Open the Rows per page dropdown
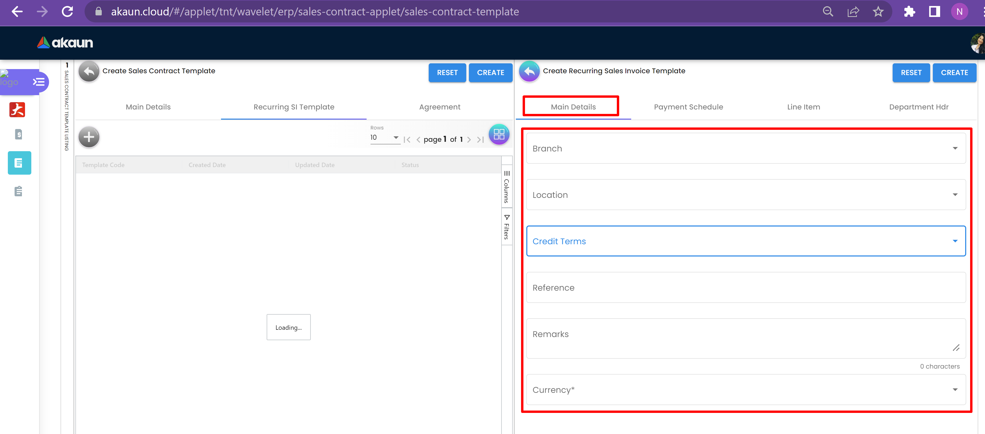The height and width of the screenshot is (434, 985). 385,138
